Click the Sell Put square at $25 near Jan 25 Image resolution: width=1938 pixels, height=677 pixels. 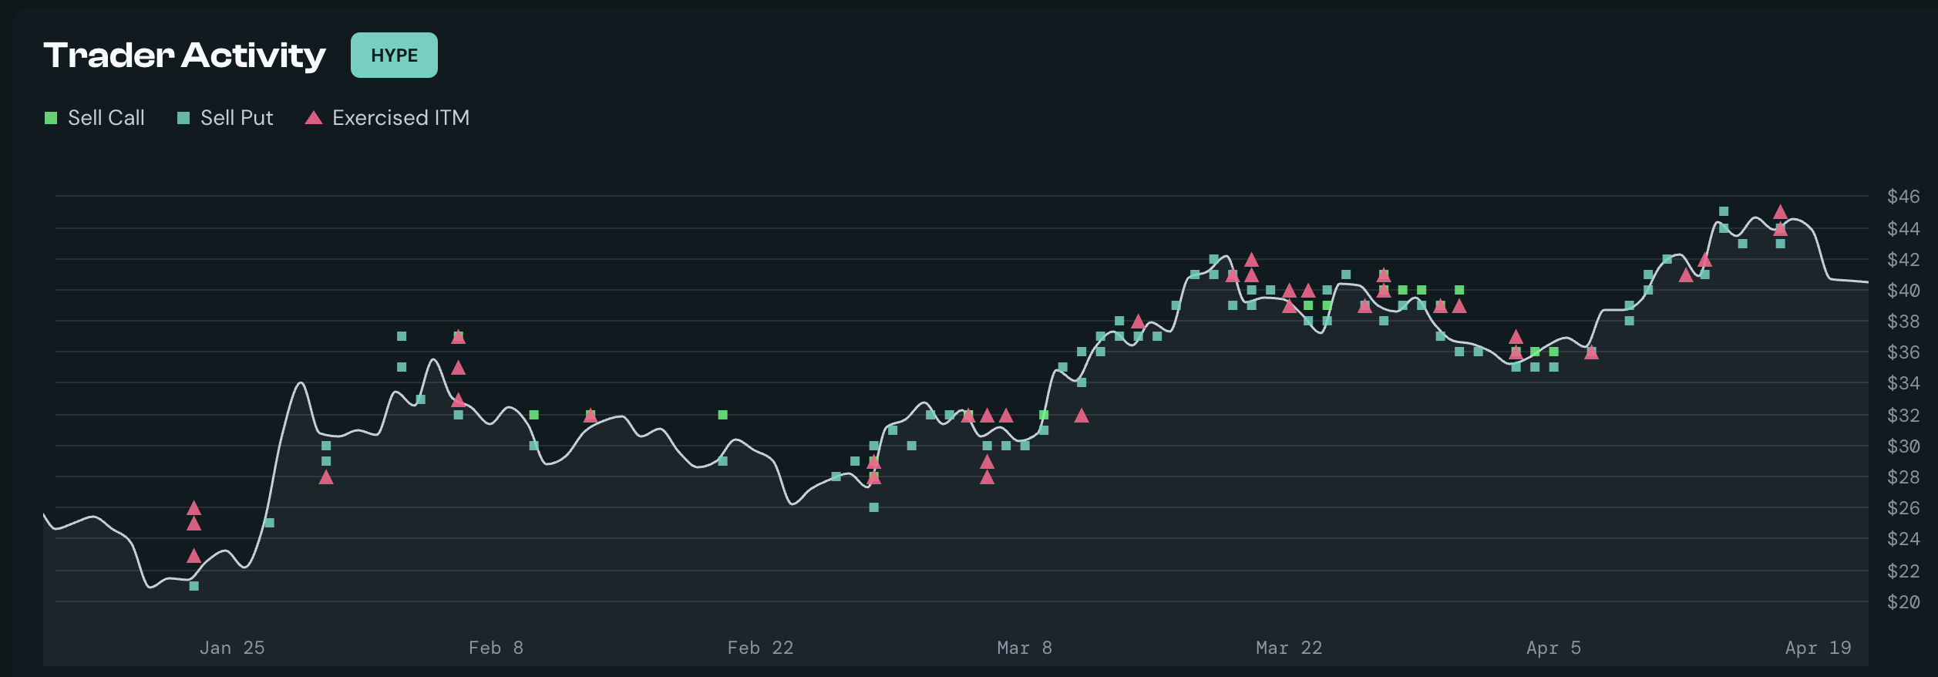[269, 523]
